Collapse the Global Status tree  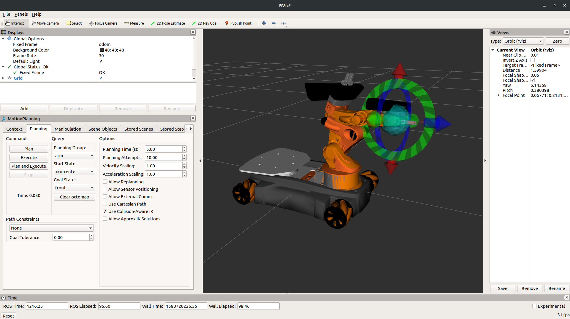coord(3,67)
